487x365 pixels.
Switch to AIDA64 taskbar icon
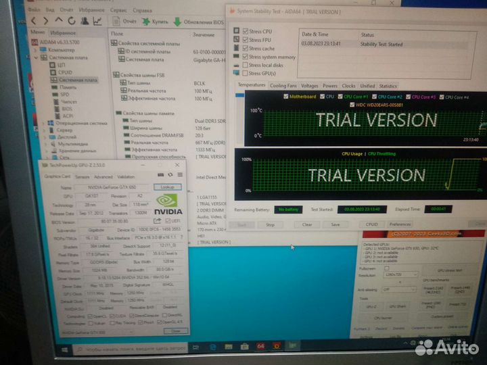(260, 346)
